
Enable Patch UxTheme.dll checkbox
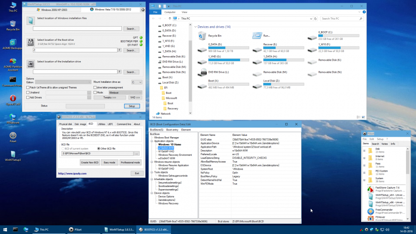tap(28, 87)
